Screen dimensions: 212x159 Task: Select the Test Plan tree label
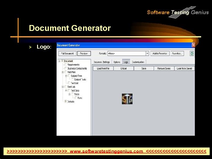[71, 72]
